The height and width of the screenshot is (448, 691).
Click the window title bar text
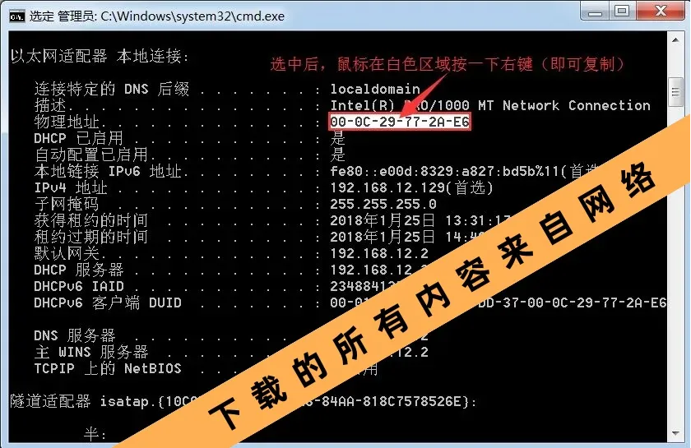point(157,16)
